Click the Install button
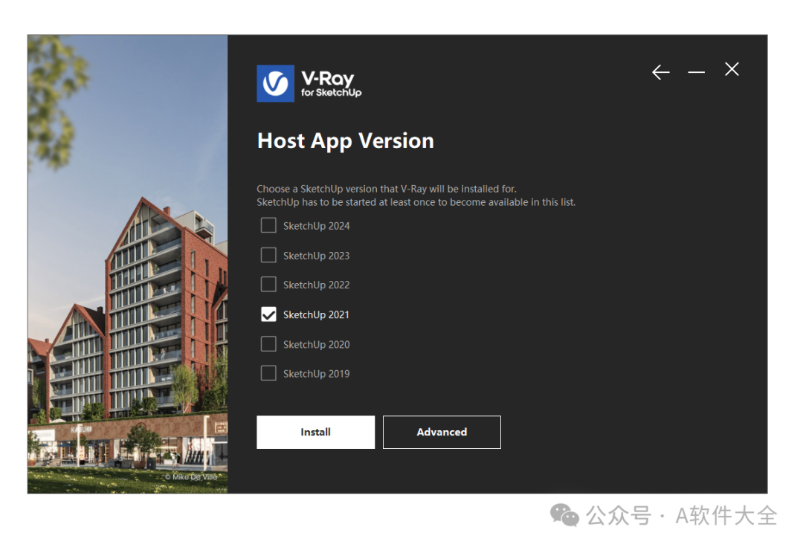 pos(315,432)
